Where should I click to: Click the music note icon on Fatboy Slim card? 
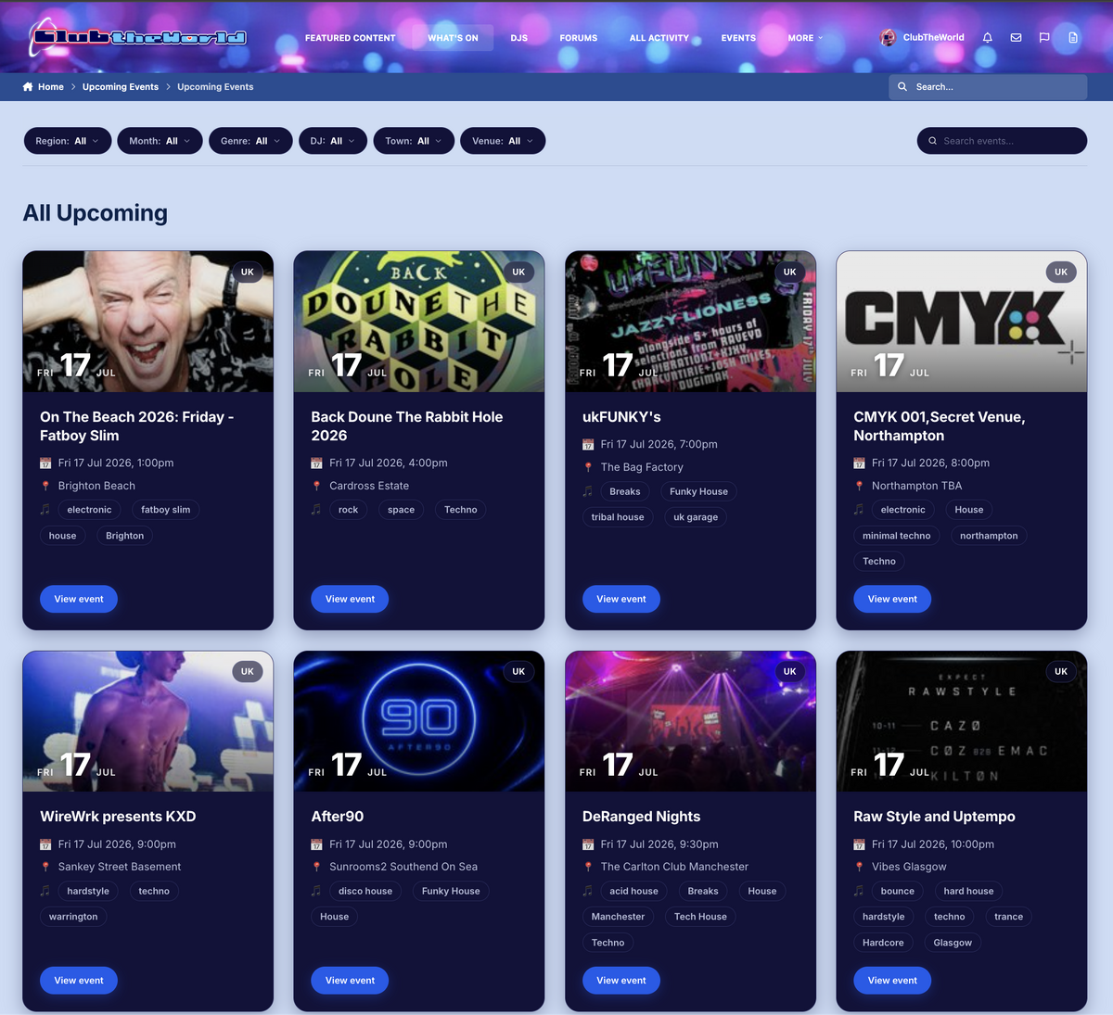click(x=45, y=510)
